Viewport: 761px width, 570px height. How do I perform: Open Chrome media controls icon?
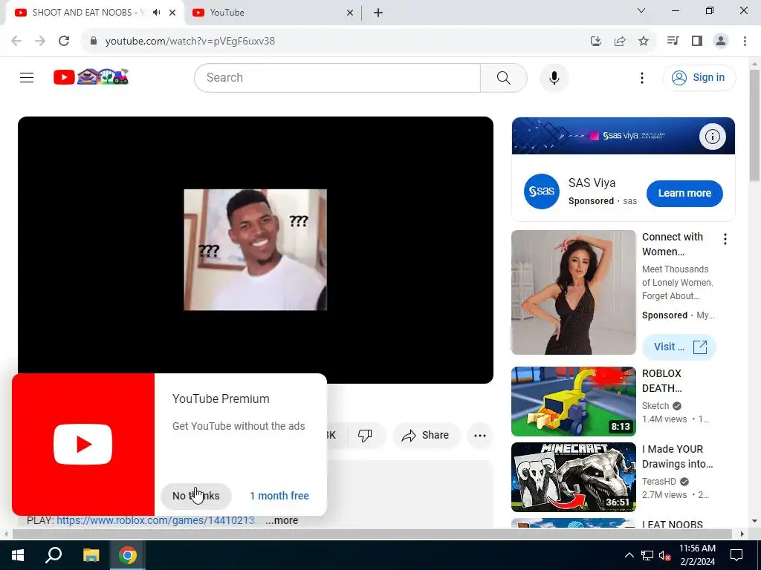673,41
